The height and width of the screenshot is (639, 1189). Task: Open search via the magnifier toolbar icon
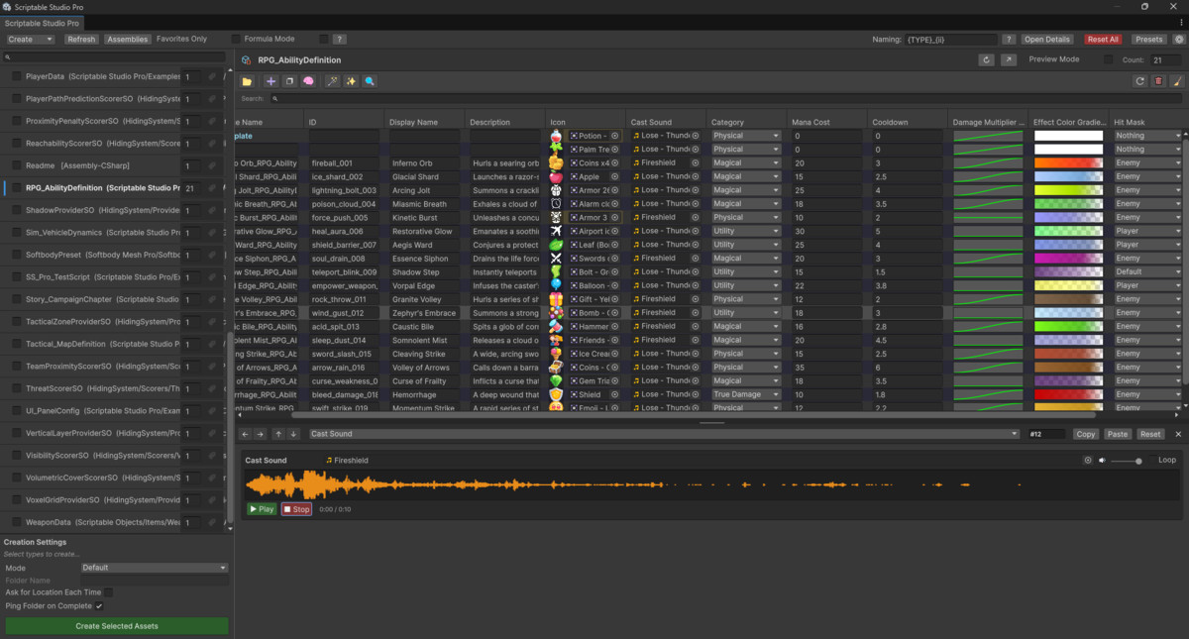(370, 81)
